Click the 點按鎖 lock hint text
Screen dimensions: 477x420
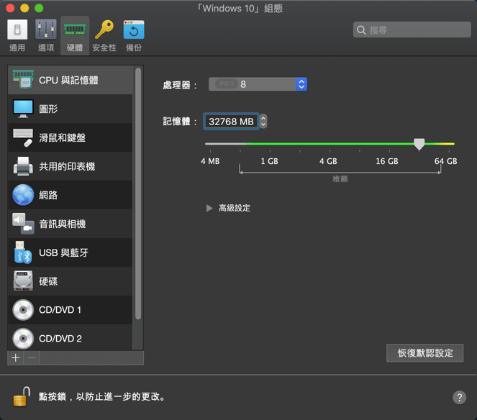tap(102, 396)
